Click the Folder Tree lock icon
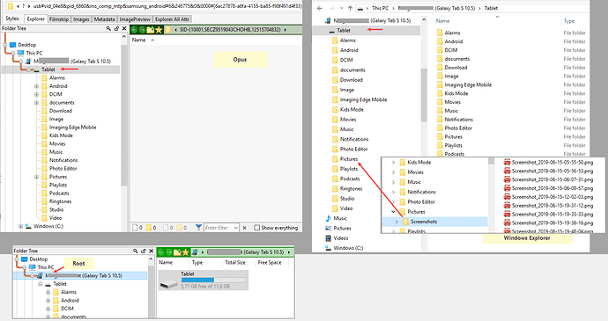Image resolution: width=608 pixels, height=321 pixels. click(x=116, y=28)
